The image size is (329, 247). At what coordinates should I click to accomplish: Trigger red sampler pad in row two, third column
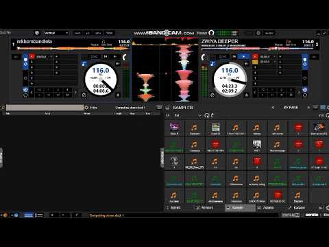[x=215, y=145]
